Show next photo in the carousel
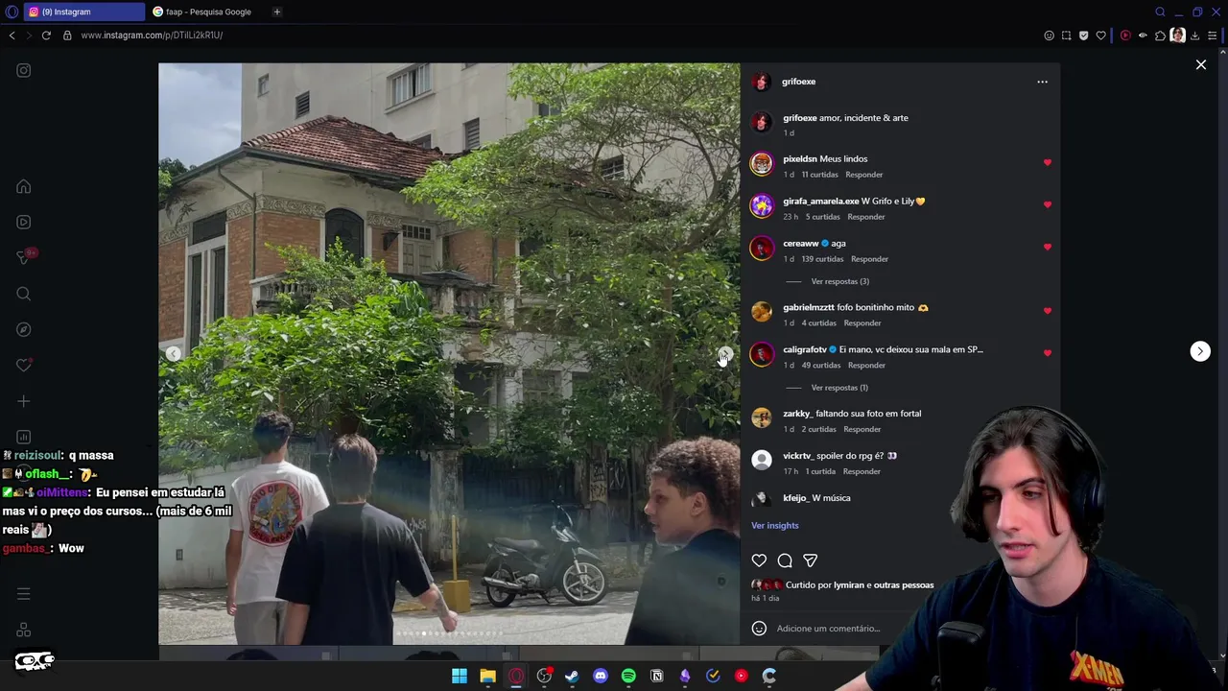Screen dimensions: 1228x691 point(725,353)
